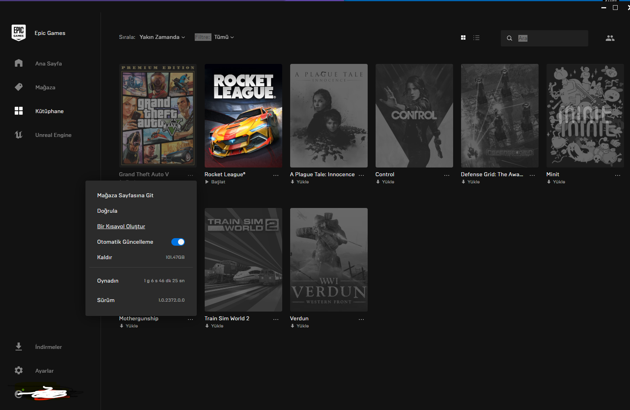Open Control options ellipsis

[447, 175]
